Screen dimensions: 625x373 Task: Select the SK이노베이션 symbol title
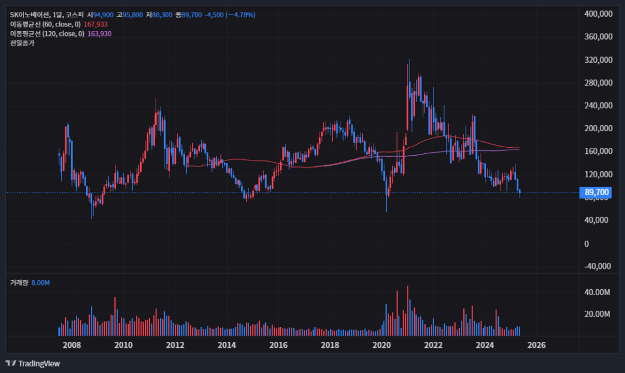coord(29,15)
